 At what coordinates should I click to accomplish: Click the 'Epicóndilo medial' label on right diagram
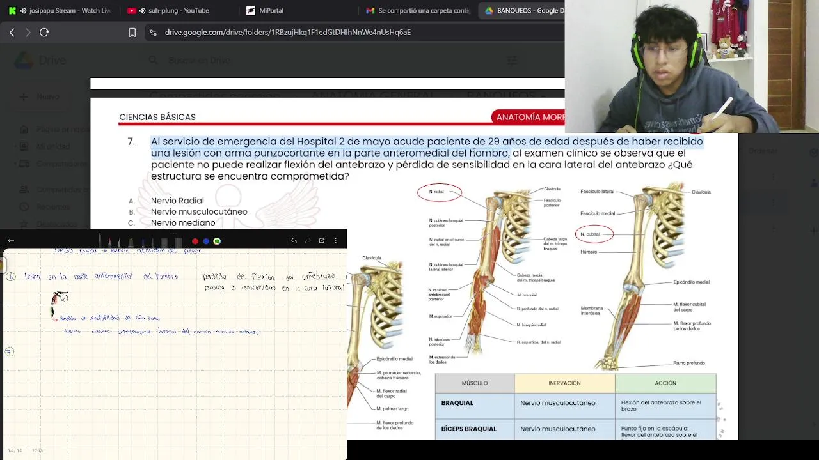(x=691, y=282)
